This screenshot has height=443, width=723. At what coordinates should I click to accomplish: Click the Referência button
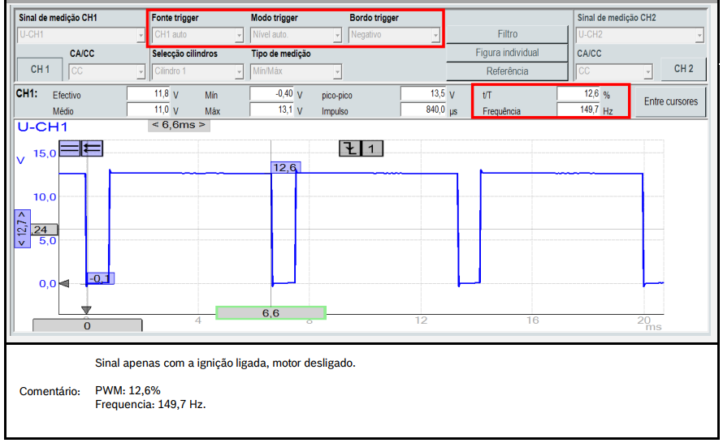click(x=508, y=71)
